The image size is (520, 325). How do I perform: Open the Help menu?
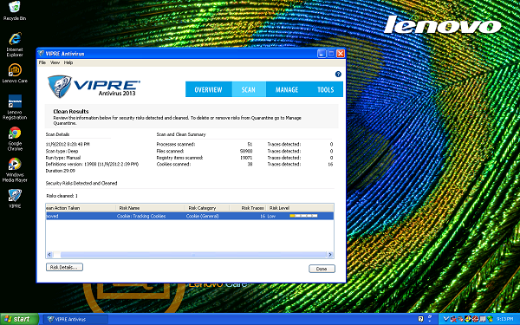click(x=68, y=62)
